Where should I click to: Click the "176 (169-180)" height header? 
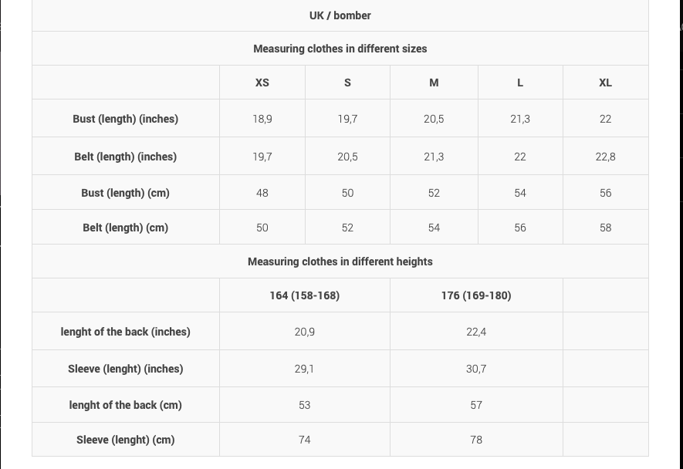[x=476, y=295]
